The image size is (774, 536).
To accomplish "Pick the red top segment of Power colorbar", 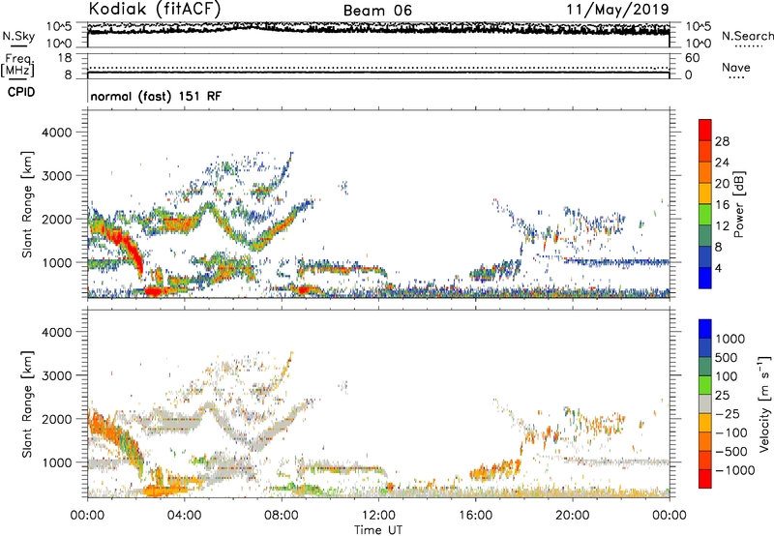I will coord(705,130).
